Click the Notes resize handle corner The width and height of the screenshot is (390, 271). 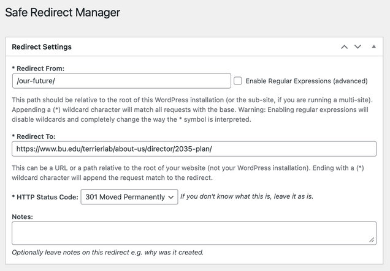[372, 240]
